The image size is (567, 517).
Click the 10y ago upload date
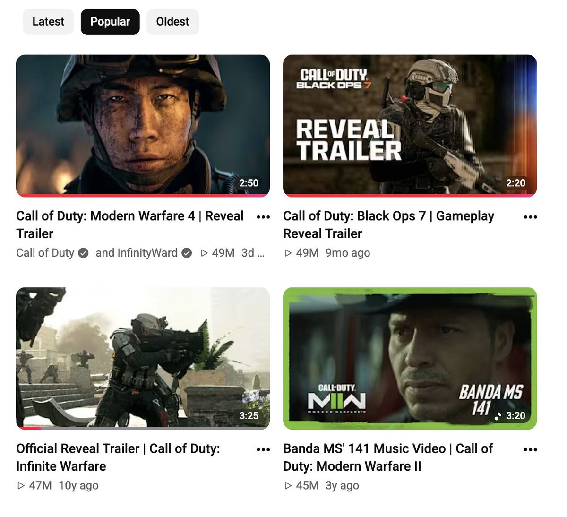(x=78, y=485)
